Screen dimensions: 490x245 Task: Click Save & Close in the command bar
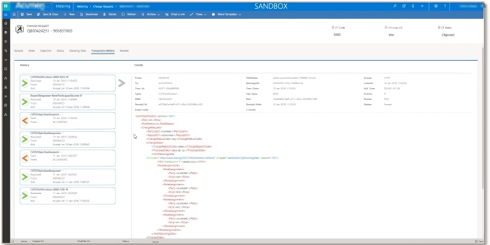tap(48, 14)
